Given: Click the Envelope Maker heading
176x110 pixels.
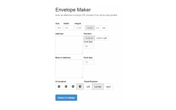Looking at the screenshot, I should click(x=73, y=10).
